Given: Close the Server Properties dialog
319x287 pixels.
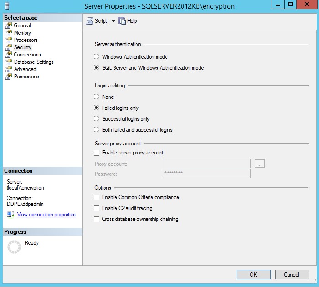Looking at the screenshot, I should coord(307,4).
